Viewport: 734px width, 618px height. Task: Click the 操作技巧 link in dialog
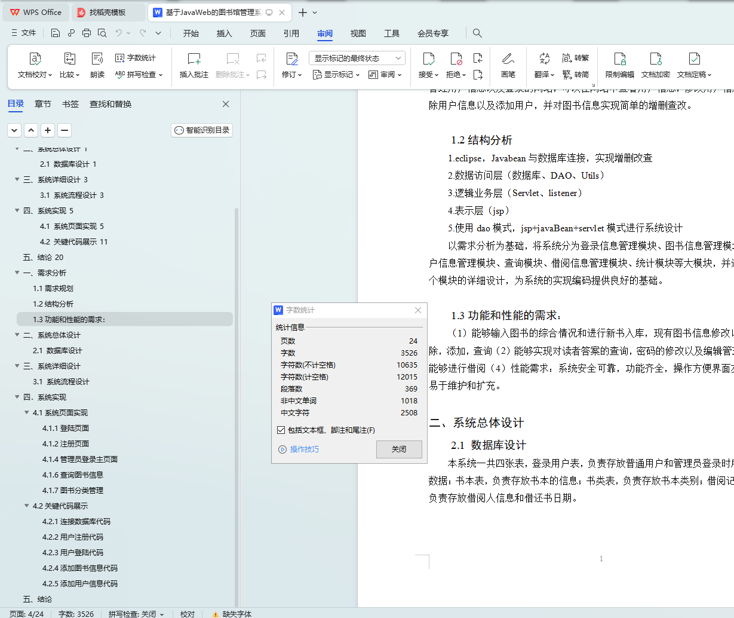[x=299, y=449]
